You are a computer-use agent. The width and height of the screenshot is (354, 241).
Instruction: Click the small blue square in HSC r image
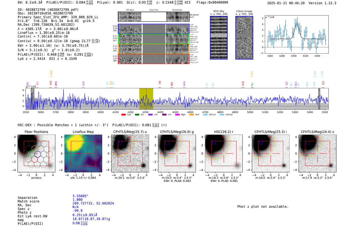(214, 143)
